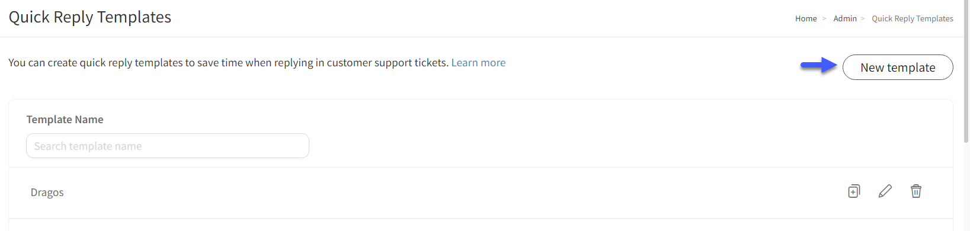Click the blue arrow pointing to New template

(819, 65)
